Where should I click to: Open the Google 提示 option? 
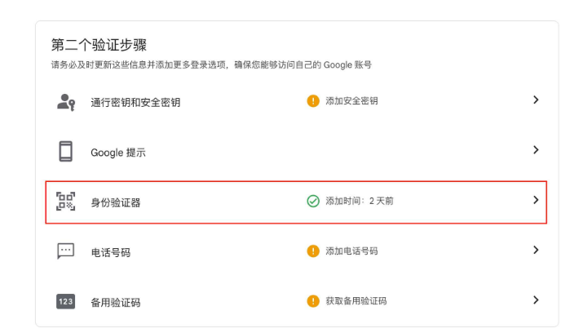[118, 153]
